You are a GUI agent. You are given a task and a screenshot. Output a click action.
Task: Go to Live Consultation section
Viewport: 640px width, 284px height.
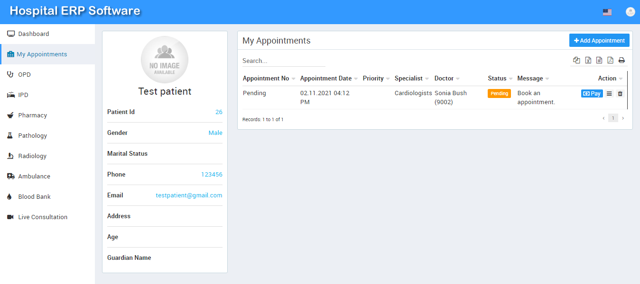point(43,217)
